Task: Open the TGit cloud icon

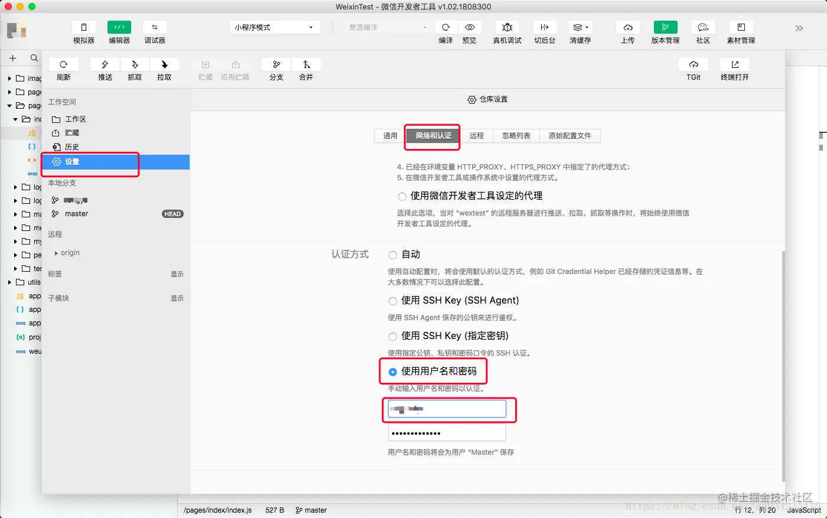Action: point(693,64)
